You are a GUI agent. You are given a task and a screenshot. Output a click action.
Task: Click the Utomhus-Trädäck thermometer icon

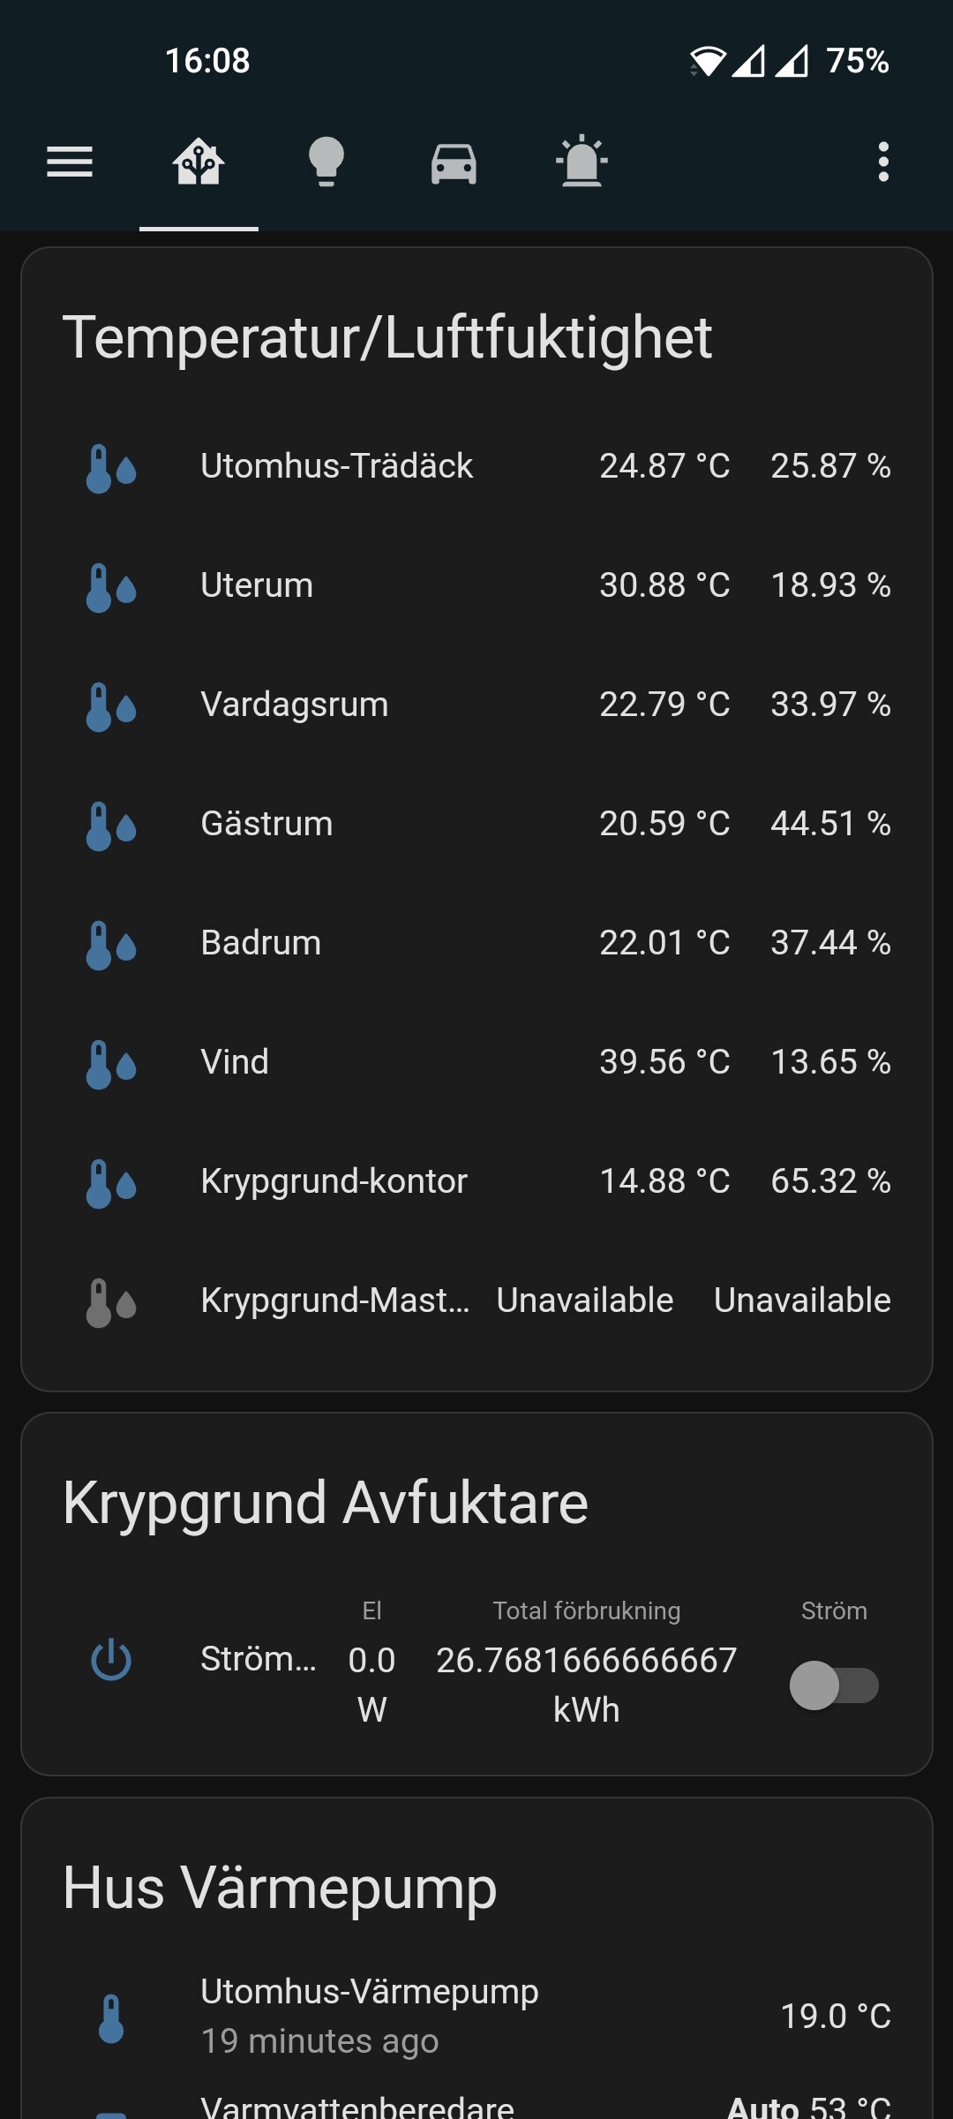[112, 465]
